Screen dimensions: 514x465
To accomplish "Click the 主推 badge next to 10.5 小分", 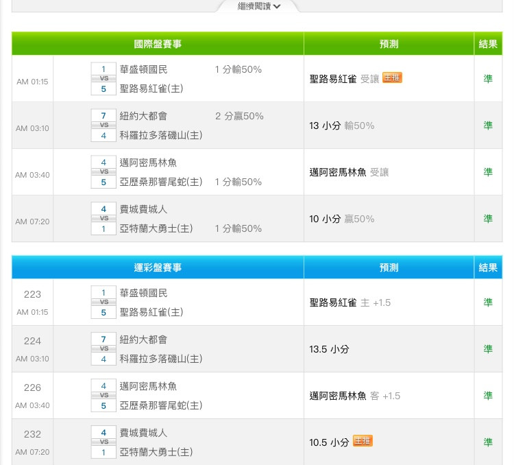I will [363, 441].
